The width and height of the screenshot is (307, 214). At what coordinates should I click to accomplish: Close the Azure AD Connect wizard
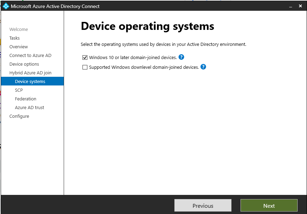300,6
